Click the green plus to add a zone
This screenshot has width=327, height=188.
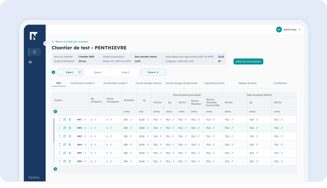(x=54, y=72)
